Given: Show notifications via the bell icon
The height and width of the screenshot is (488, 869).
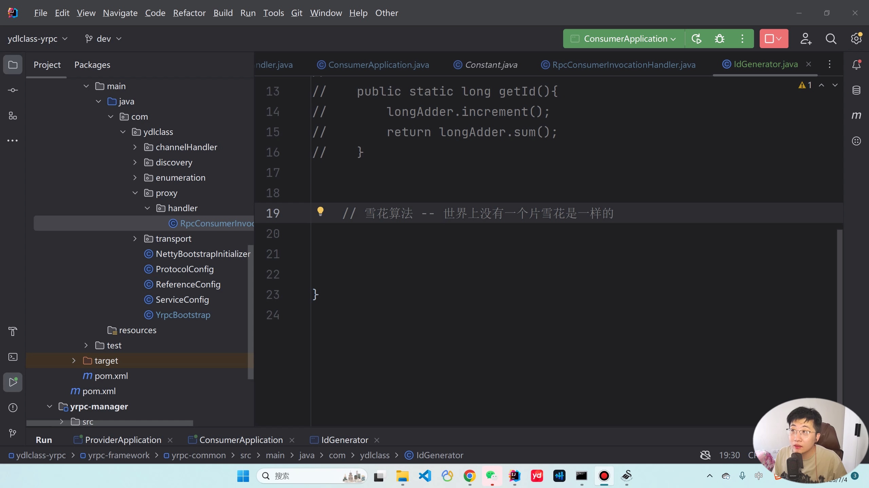Looking at the screenshot, I should (857, 64).
